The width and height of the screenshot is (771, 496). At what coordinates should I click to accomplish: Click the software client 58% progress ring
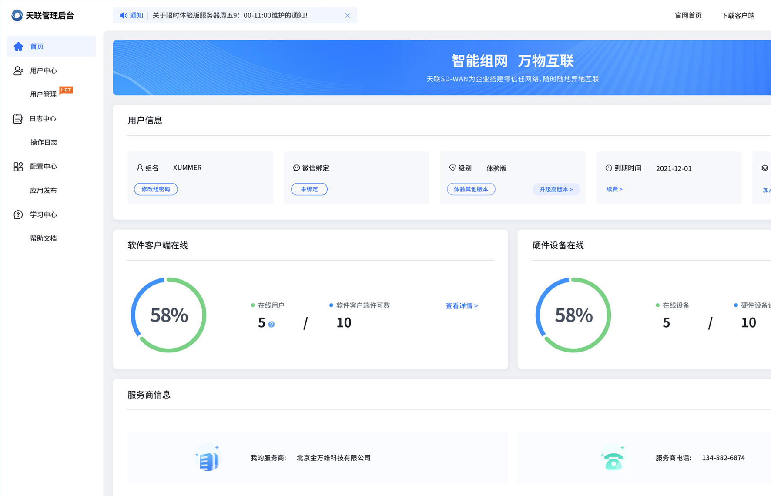click(x=168, y=315)
